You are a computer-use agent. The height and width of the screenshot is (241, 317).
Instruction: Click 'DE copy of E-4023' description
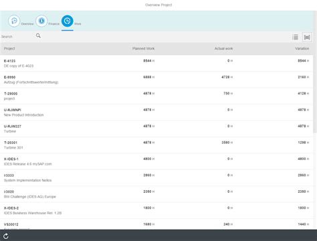coord(19,66)
